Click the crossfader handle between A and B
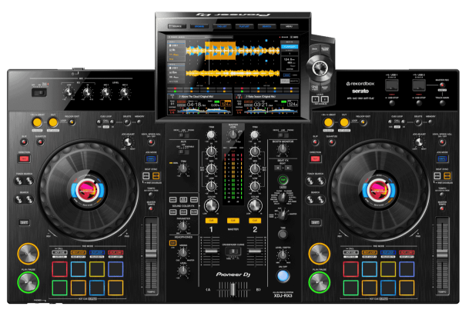 (x=233, y=289)
